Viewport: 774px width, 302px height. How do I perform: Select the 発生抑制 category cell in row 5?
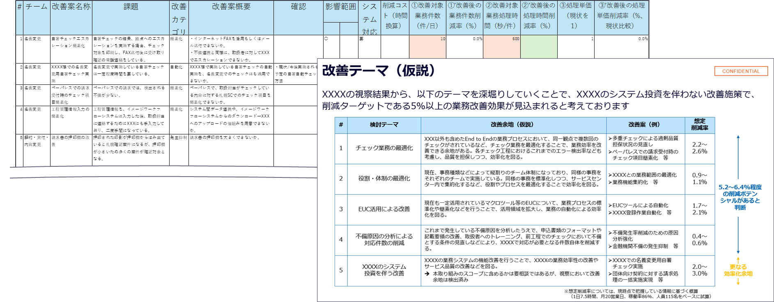(x=179, y=150)
